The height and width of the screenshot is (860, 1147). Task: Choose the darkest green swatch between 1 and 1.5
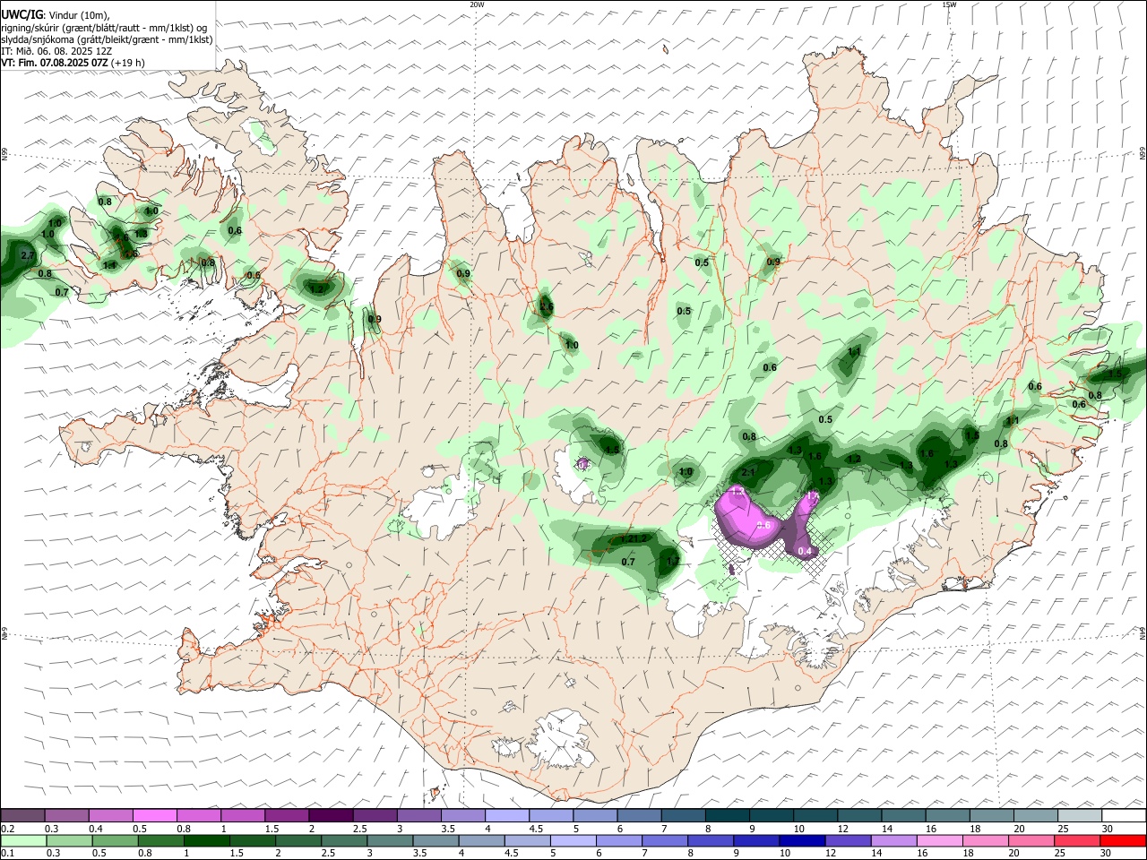pyautogui.click(x=205, y=841)
